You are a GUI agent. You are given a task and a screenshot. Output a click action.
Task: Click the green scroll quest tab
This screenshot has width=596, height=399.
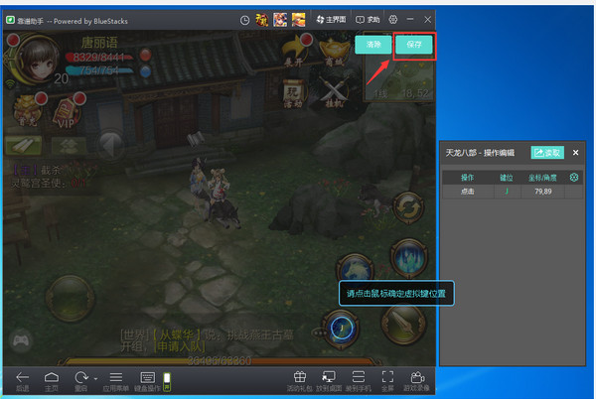pyautogui.click(x=24, y=145)
